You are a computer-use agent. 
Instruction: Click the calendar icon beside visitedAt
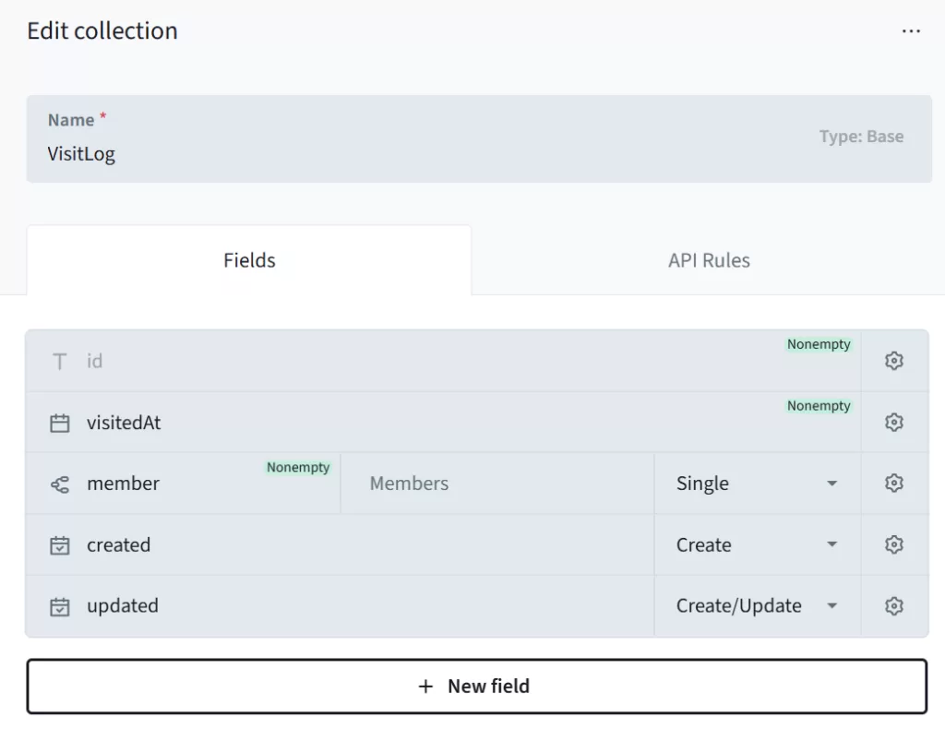click(60, 423)
